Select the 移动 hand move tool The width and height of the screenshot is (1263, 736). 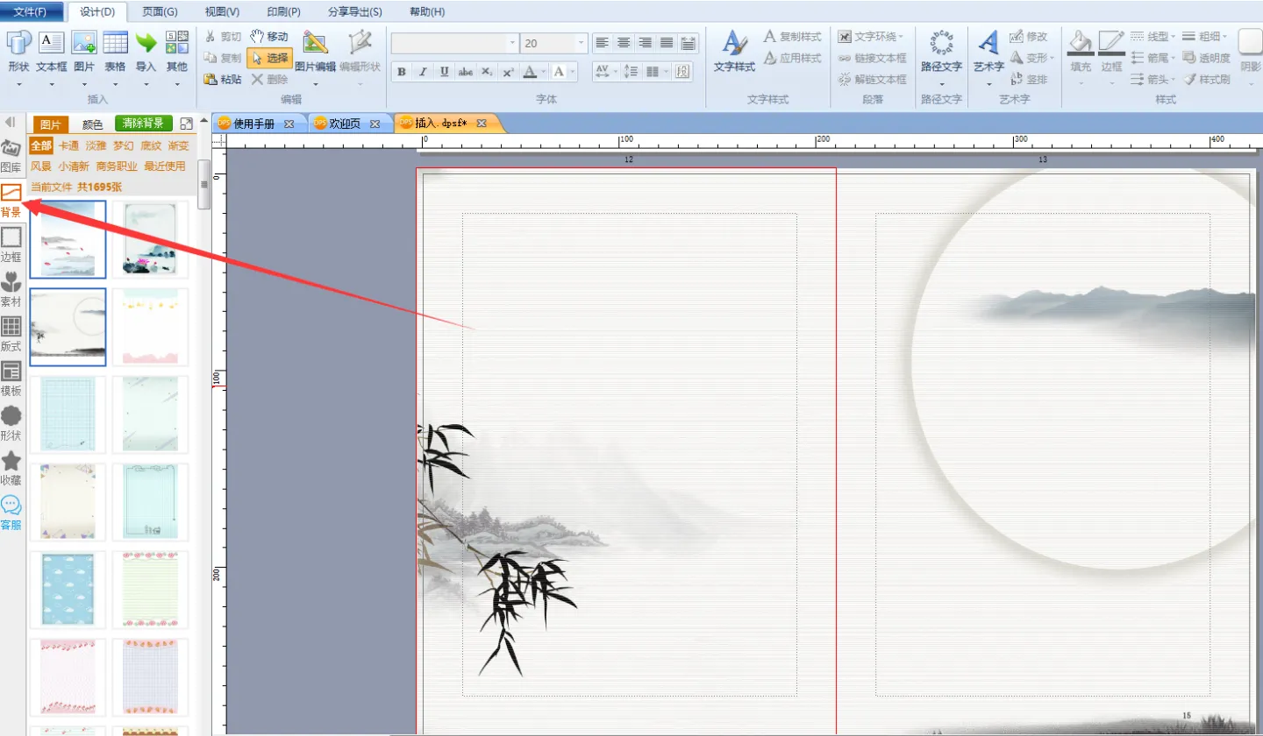click(268, 37)
